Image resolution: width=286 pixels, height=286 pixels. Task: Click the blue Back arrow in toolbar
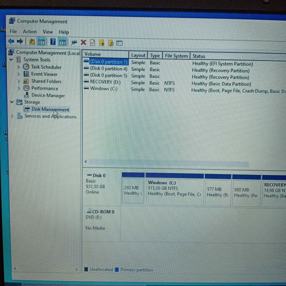coord(11,42)
